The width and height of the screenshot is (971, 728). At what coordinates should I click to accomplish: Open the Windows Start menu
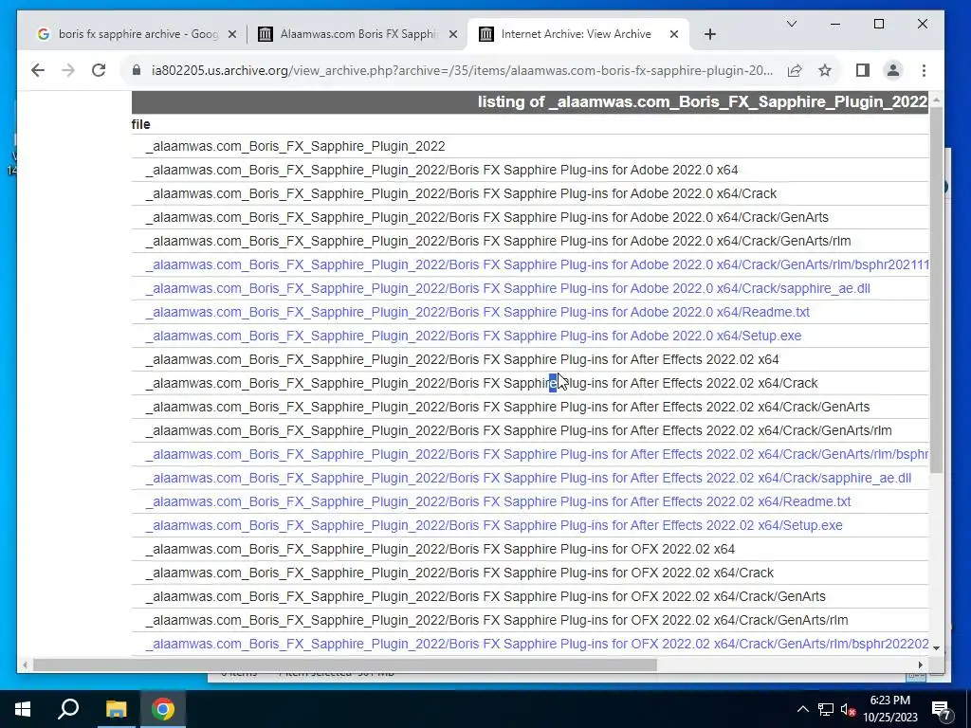[23, 709]
